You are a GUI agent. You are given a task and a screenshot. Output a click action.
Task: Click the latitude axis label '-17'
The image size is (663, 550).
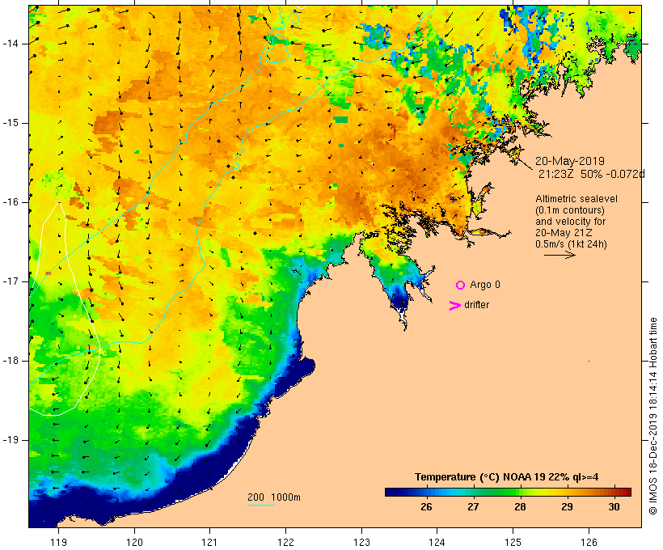click(x=11, y=281)
